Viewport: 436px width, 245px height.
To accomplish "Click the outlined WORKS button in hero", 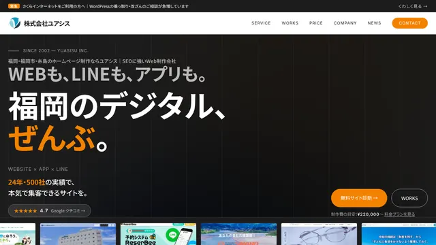I will click(409, 198).
